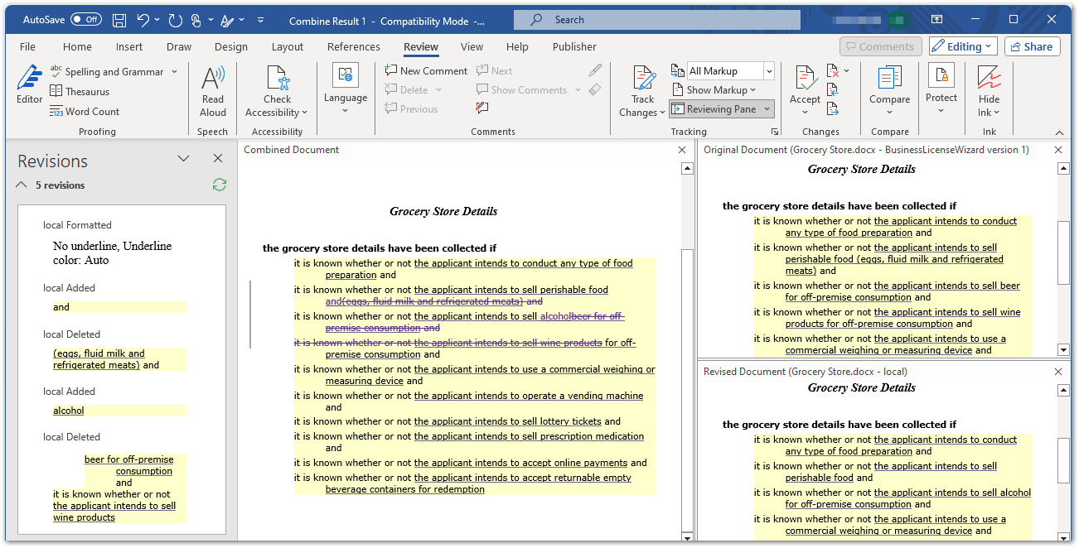Click the Touch/Mouse Mode icon in title bar
This screenshot has width=1079, height=548.
(196, 20)
